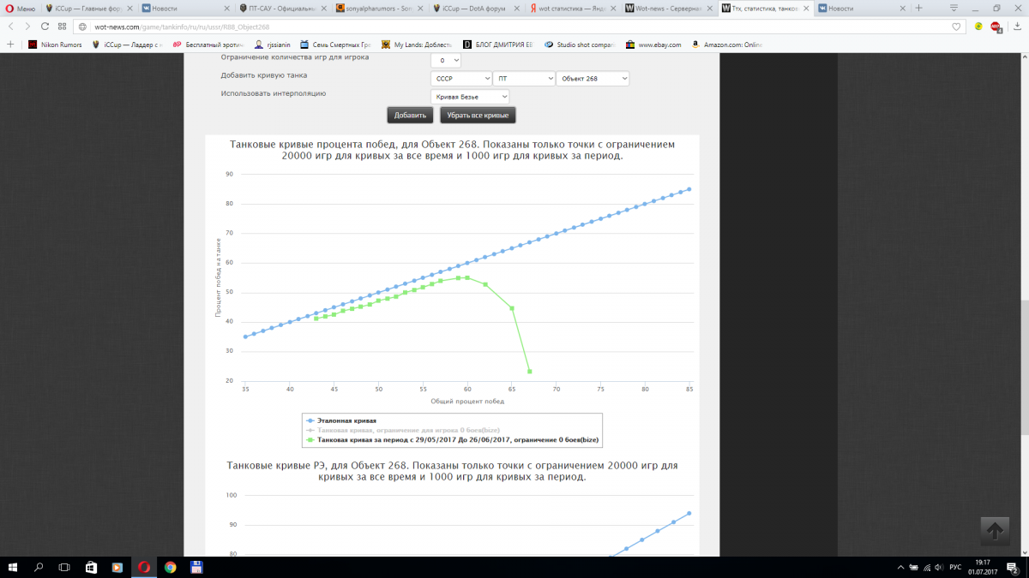Open the nation dropdown showing СССР
Image resolution: width=1029 pixels, height=578 pixels.
pos(461,78)
